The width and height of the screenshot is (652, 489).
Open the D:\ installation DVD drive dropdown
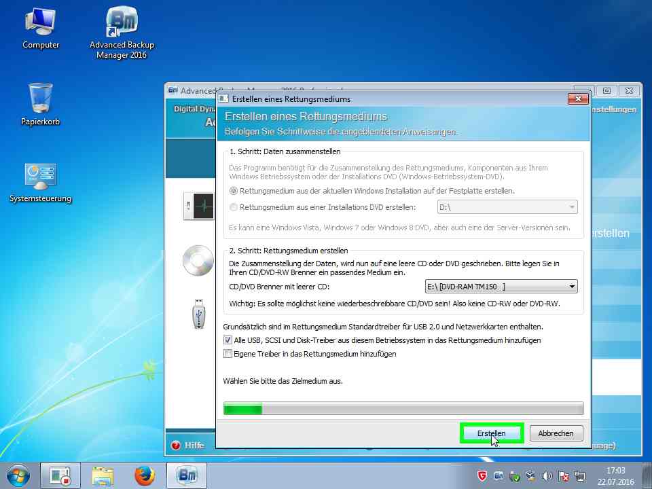click(x=507, y=207)
